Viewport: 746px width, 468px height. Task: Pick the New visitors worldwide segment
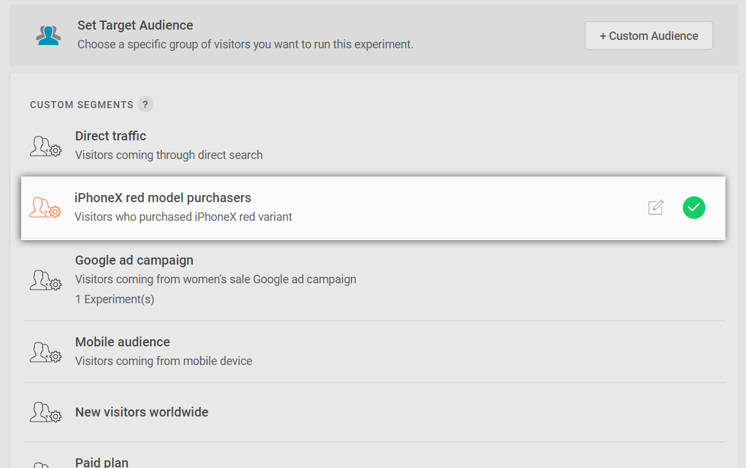pyautogui.click(x=142, y=412)
